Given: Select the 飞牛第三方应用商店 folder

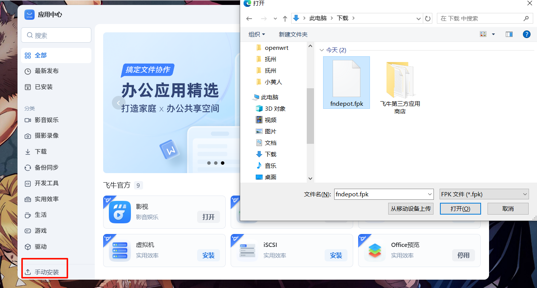Looking at the screenshot, I should click(400, 88).
